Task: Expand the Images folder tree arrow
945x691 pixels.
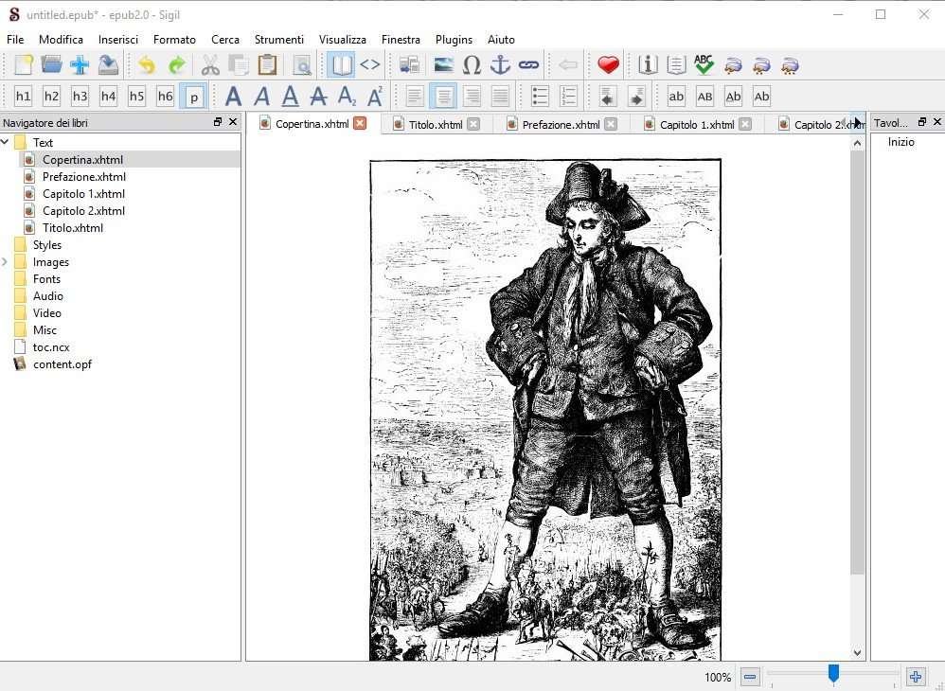Action: pyautogui.click(x=6, y=262)
